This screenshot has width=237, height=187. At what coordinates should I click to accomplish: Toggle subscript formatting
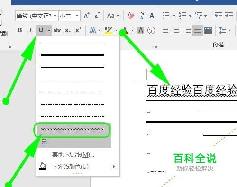pos(68,30)
